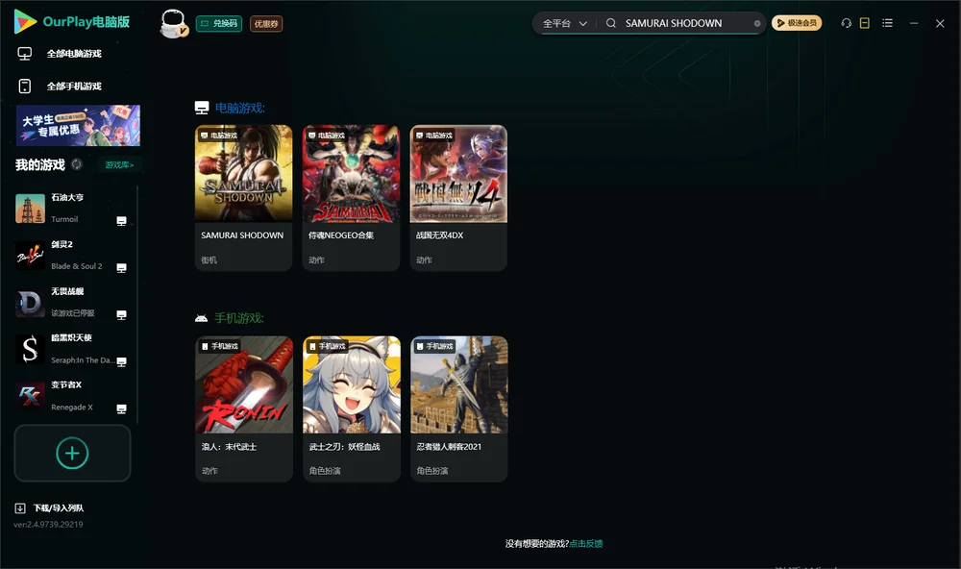Click the add game plus button

click(72, 453)
